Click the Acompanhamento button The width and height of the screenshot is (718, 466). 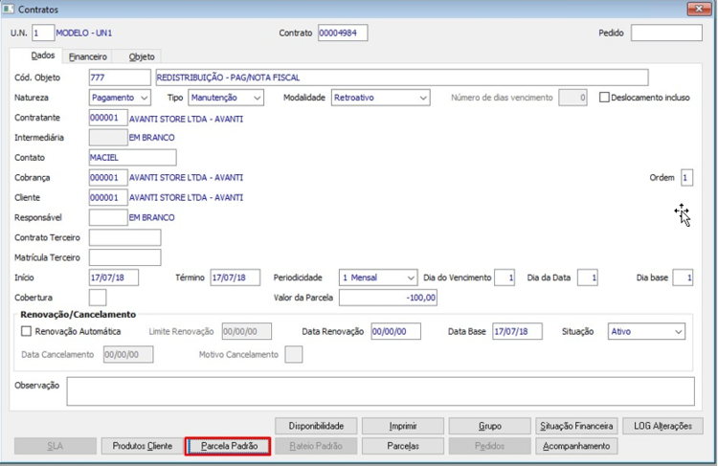click(576, 446)
